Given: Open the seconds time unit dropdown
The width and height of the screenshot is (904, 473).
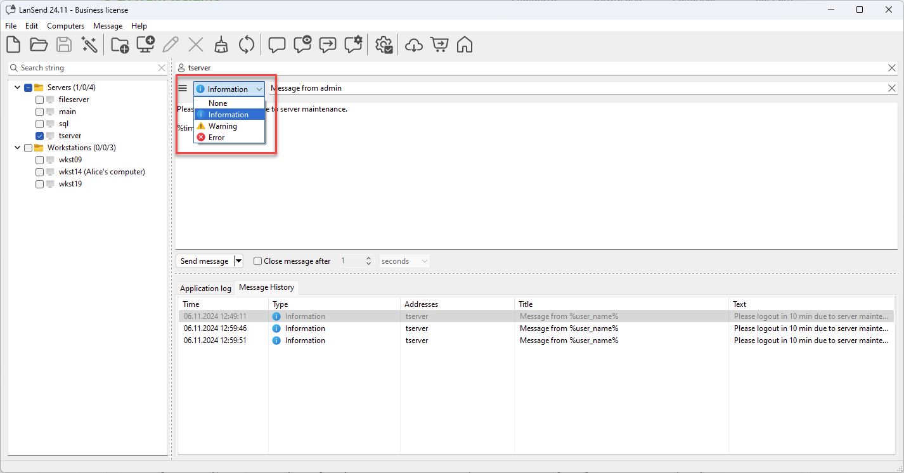Looking at the screenshot, I should pyautogui.click(x=404, y=261).
